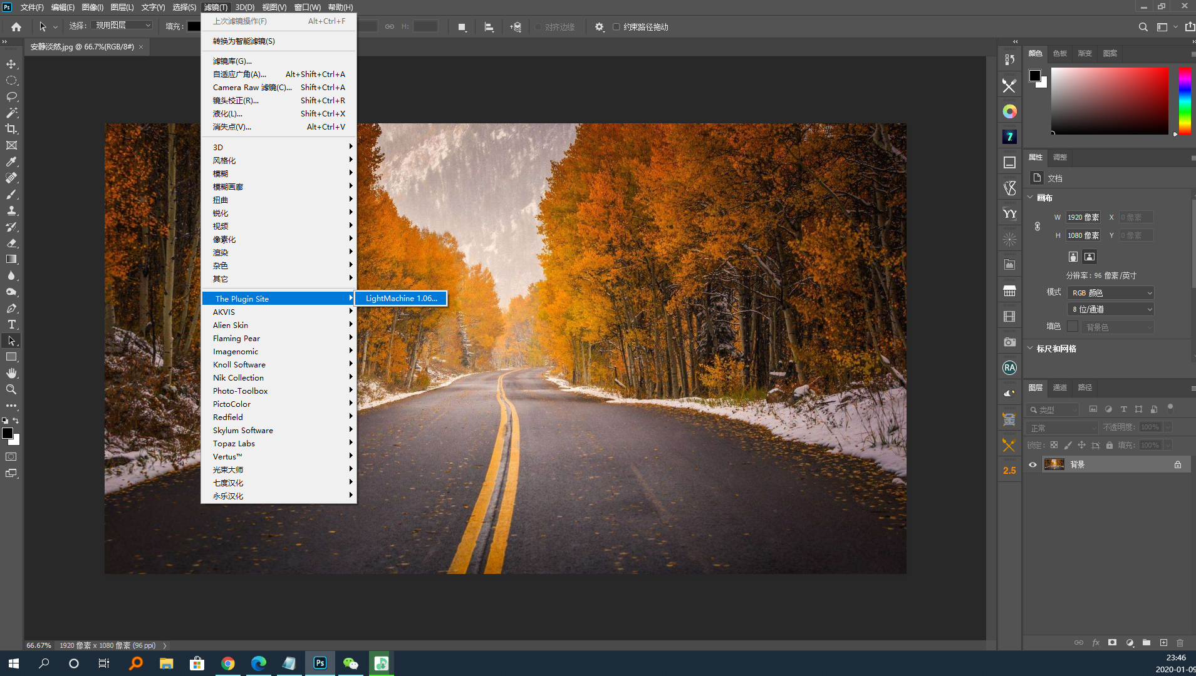Image resolution: width=1196 pixels, height=676 pixels.
Task: Select the Move tool
Action: tap(11, 64)
